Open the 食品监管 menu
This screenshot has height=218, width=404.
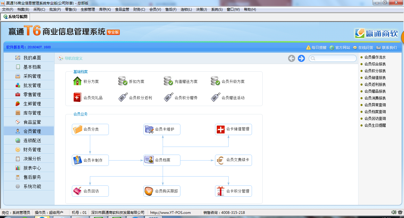pos(122,9)
